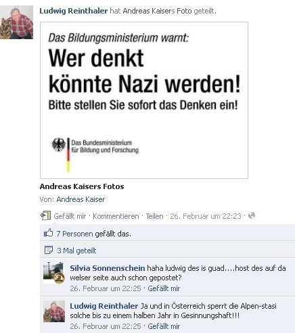This screenshot has height=333, width=295.
Task: Open the post timestamp 26. Februar um 22:23
Action: [206, 216]
